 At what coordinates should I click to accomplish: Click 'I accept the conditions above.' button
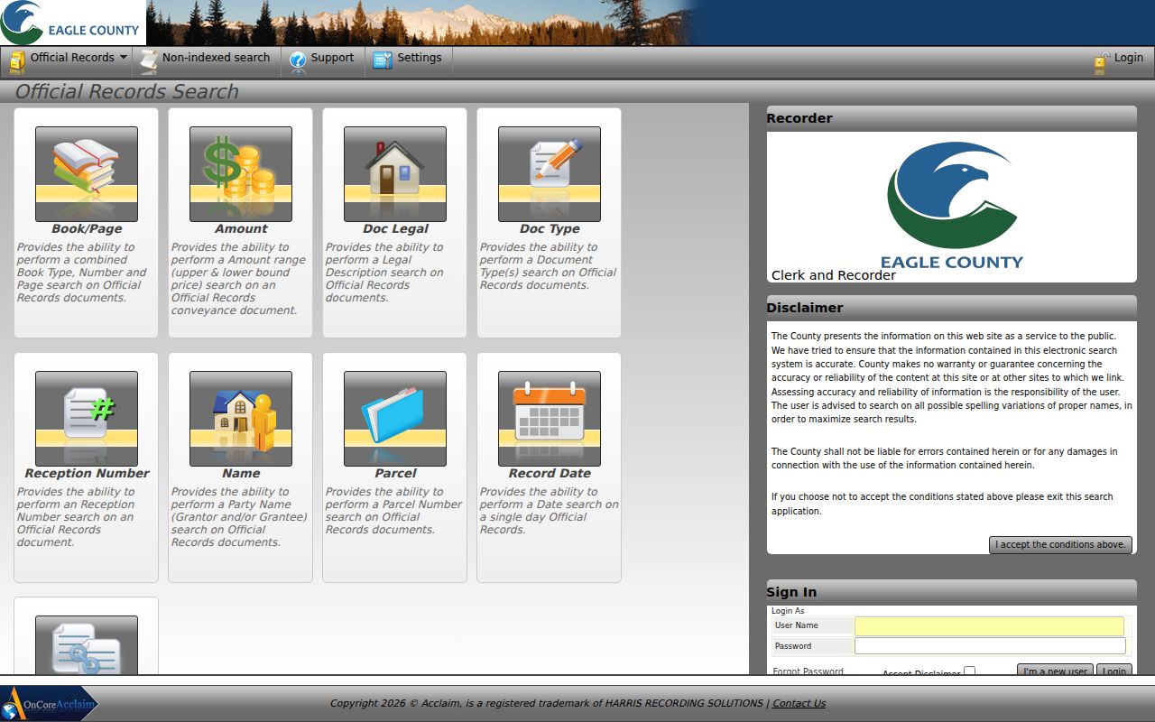1060,545
